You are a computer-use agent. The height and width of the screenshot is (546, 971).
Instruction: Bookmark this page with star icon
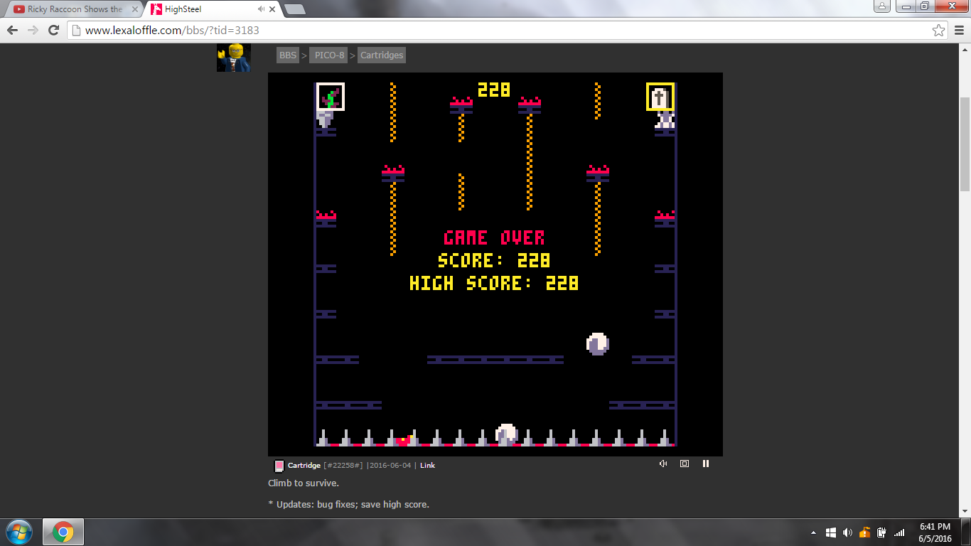pos(938,30)
